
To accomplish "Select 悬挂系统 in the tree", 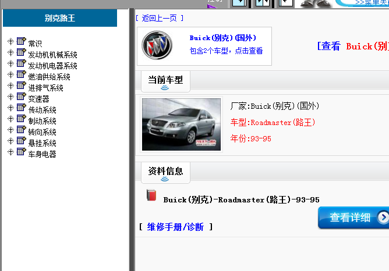I will coord(42,143).
